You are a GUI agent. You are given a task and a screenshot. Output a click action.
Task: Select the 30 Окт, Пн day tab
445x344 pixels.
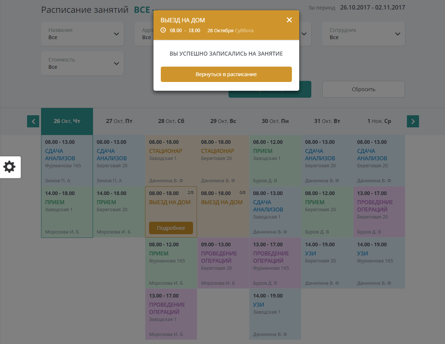(275, 121)
